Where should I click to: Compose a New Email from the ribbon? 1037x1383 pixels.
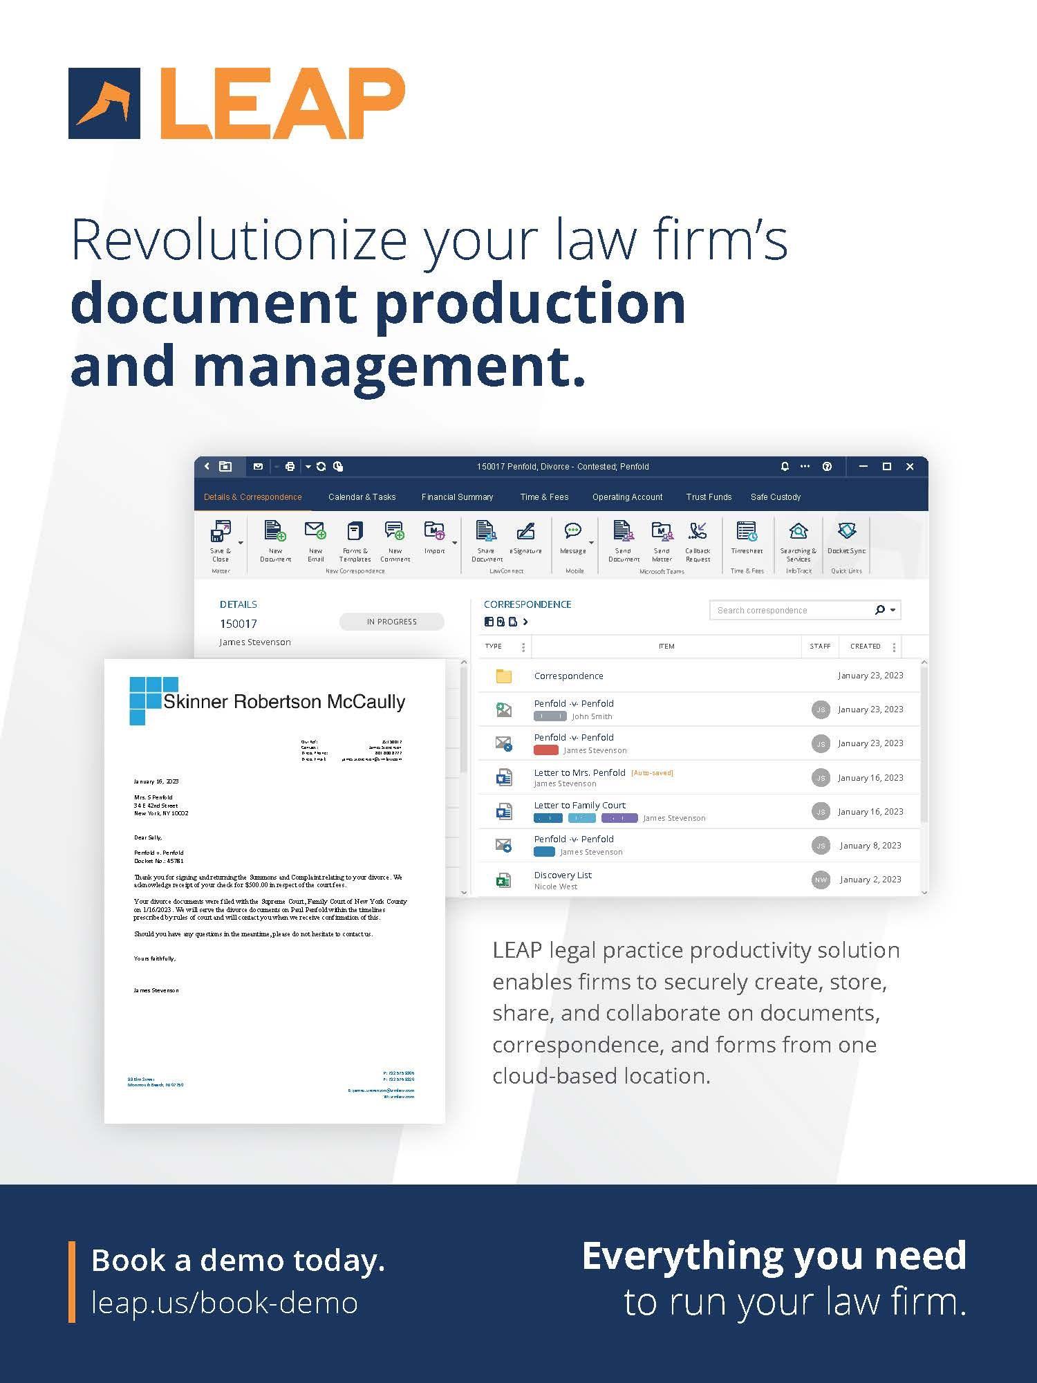click(x=315, y=541)
